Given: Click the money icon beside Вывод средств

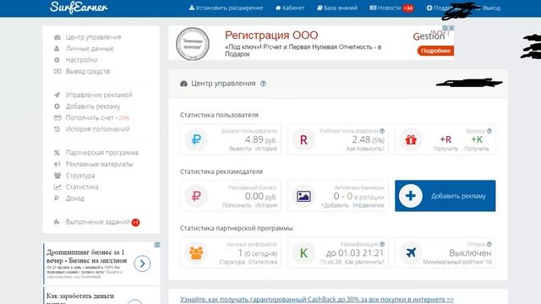Looking at the screenshot, I should click(x=57, y=71).
